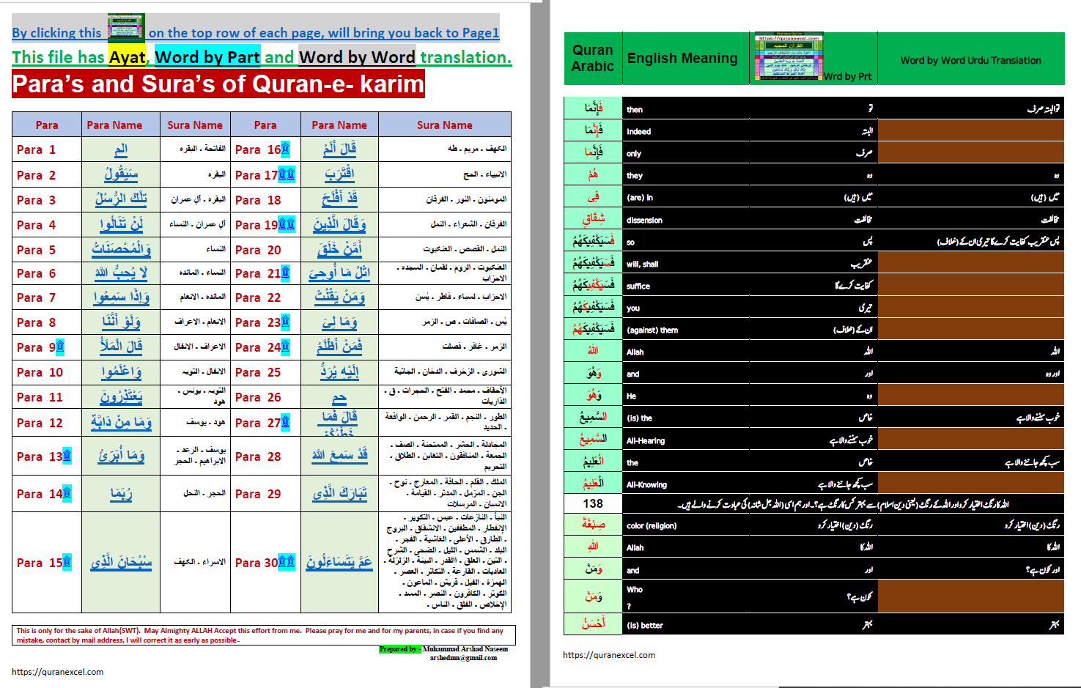
Task: Click the small page thumbnail after 'By clicking this'
Action: [126, 26]
